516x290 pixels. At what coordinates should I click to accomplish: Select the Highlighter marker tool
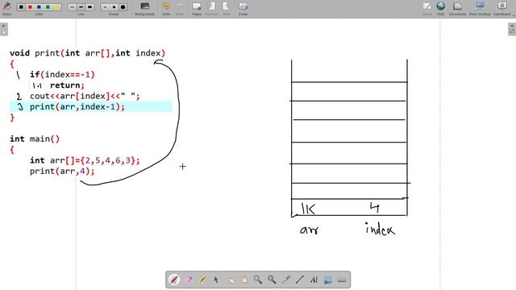[202, 280]
